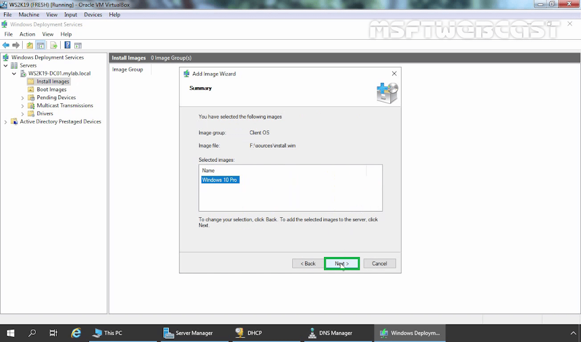This screenshot has height=342, width=581.
Task: Toggle the Show/Hide Action Pane icon
Action: coord(78,45)
